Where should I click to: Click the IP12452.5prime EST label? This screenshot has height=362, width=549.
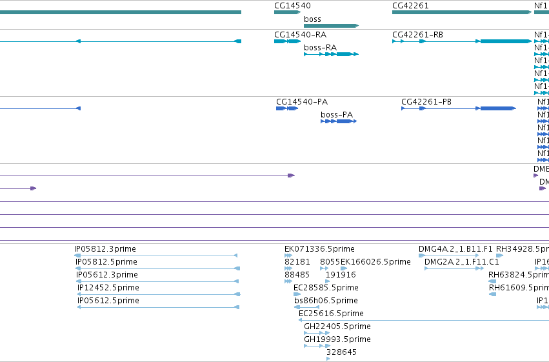(x=108, y=288)
